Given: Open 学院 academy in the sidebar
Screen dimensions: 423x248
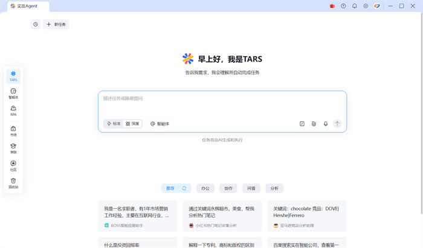Looking at the screenshot, I should [13, 148].
